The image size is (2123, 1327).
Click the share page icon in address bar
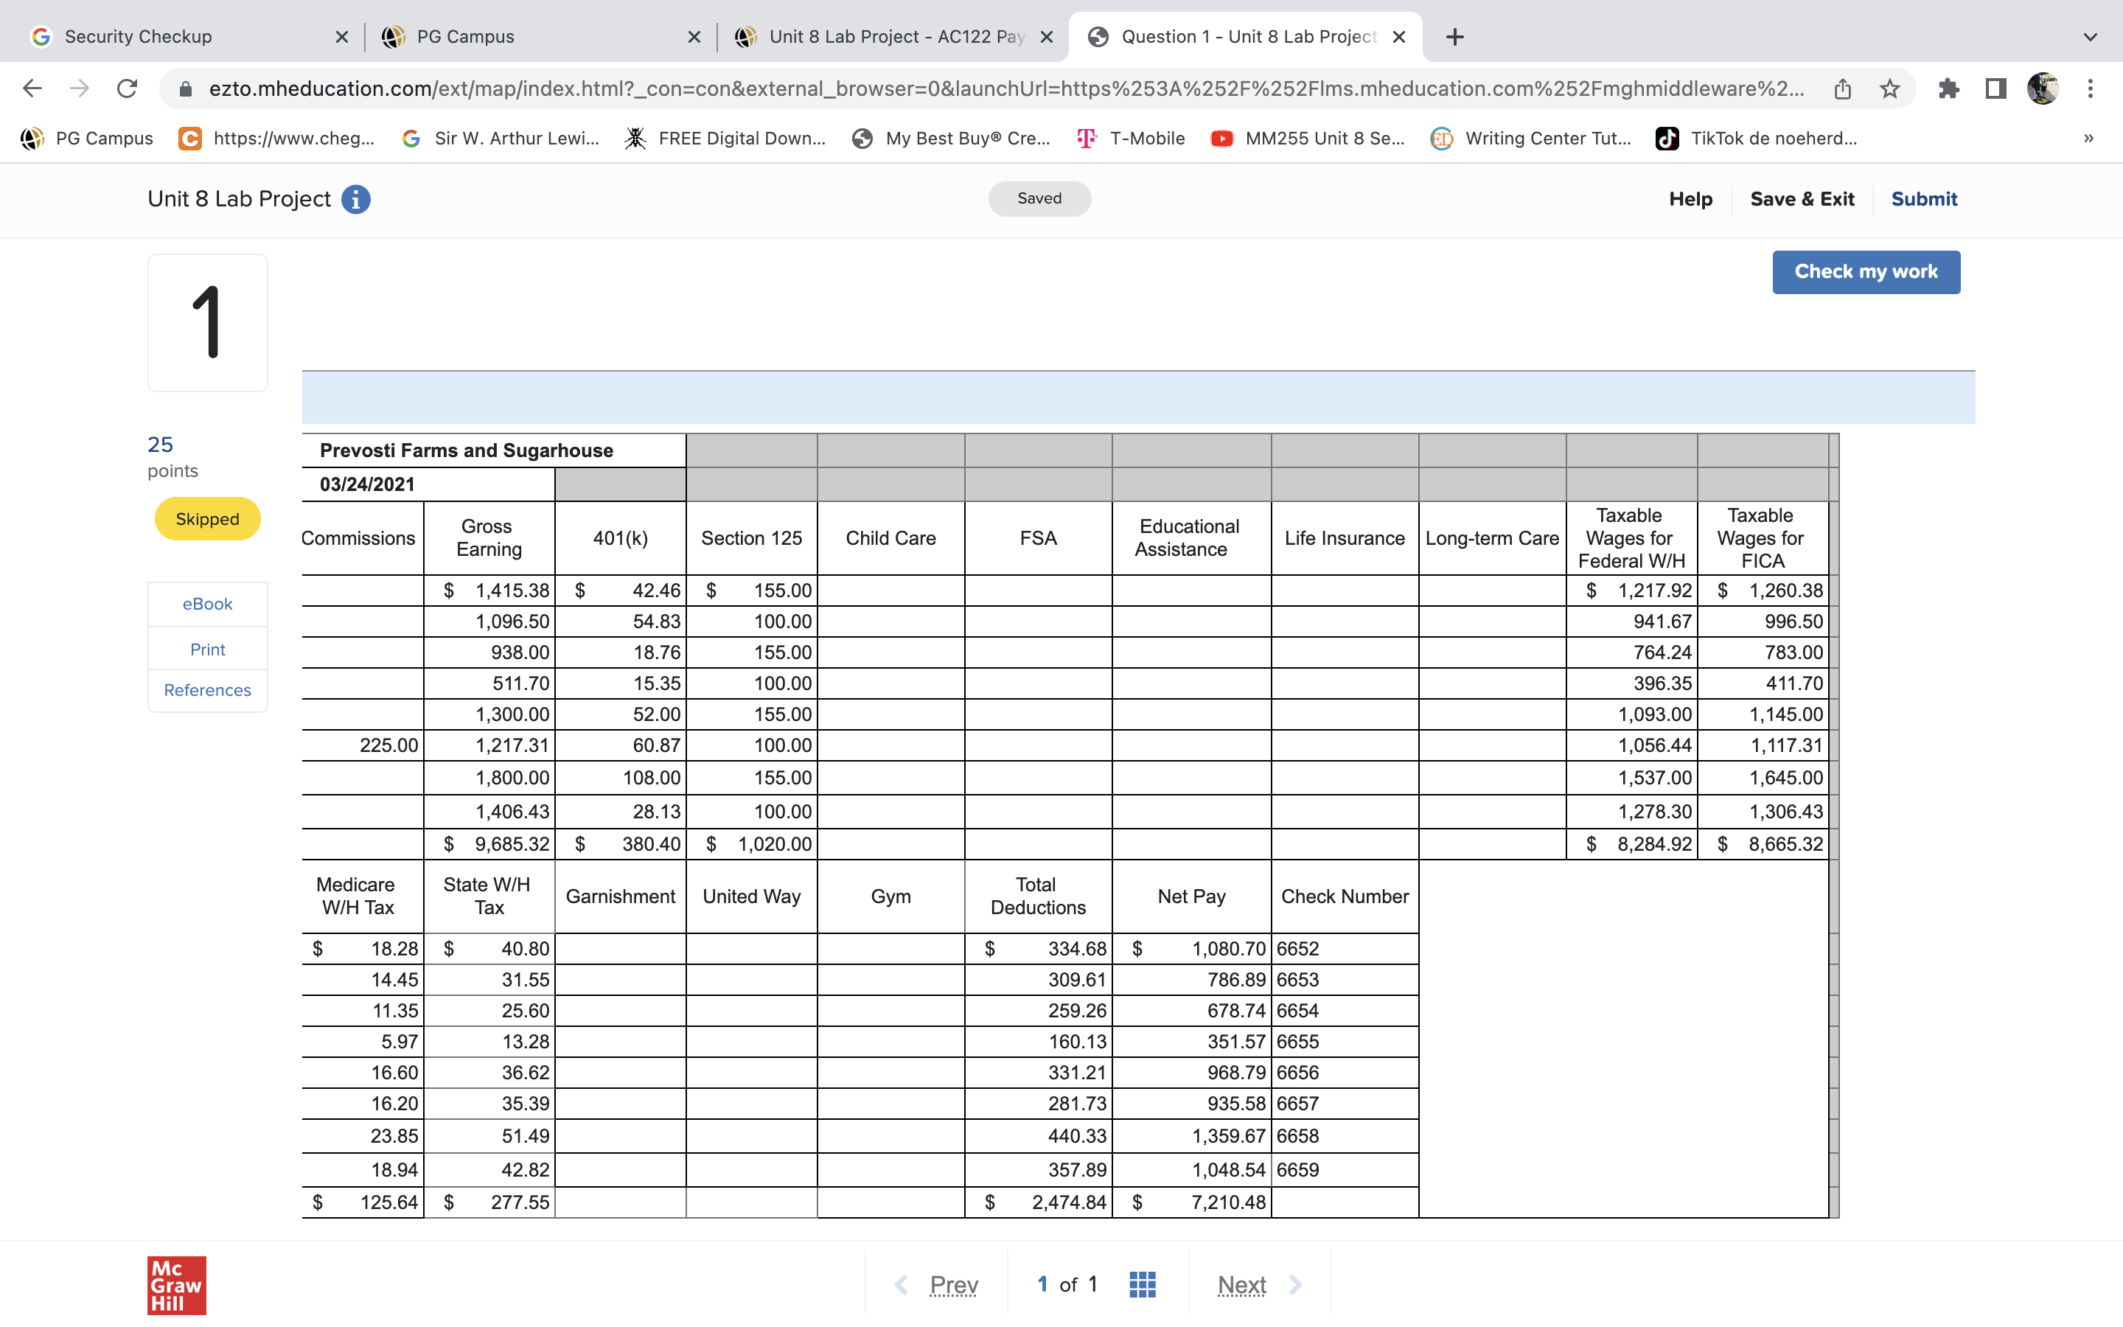(x=1842, y=88)
